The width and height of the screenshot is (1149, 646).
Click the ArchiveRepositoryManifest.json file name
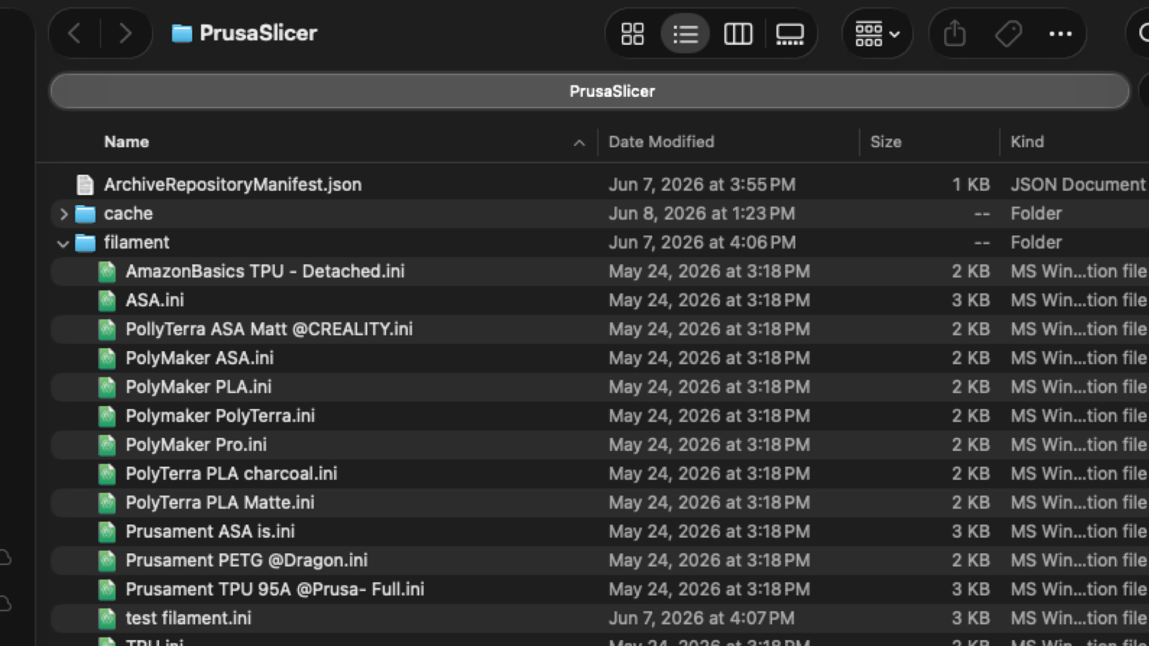pyautogui.click(x=233, y=185)
